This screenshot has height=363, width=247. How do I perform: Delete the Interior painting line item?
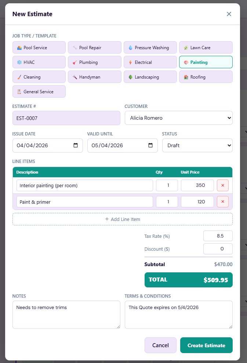(x=222, y=185)
